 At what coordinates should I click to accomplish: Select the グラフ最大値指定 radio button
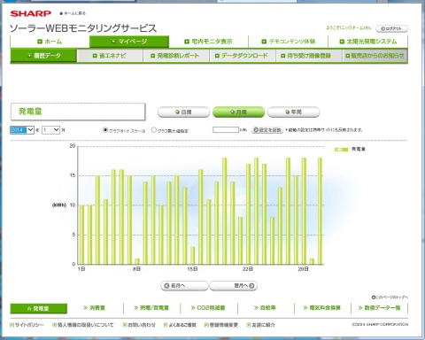[x=154, y=130]
